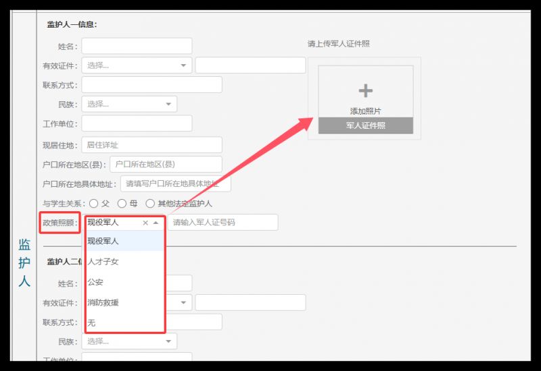This screenshot has width=541, height=371.
Task: Choose 消防救援 from dropdown list
Action: click(x=124, y=302)
